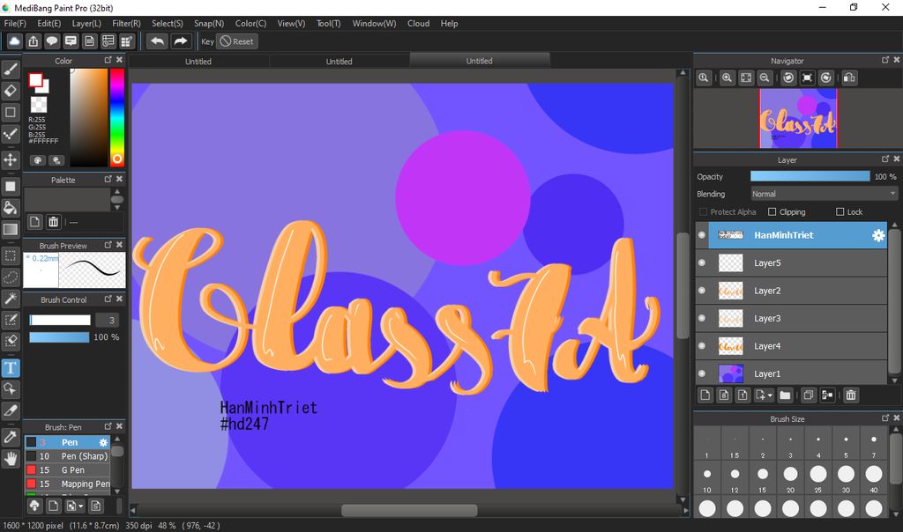Hide the Layer2 layer
The width and height of the screenshot is (903, 532).
click(701, 290)
